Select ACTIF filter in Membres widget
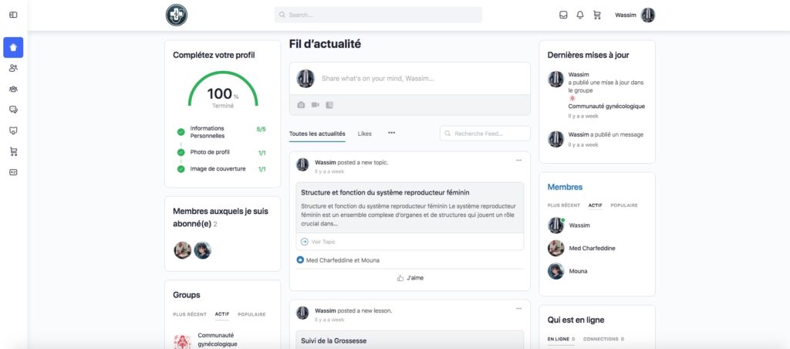The width and height of the screenshot is (790, 349). tap(595, 205)
